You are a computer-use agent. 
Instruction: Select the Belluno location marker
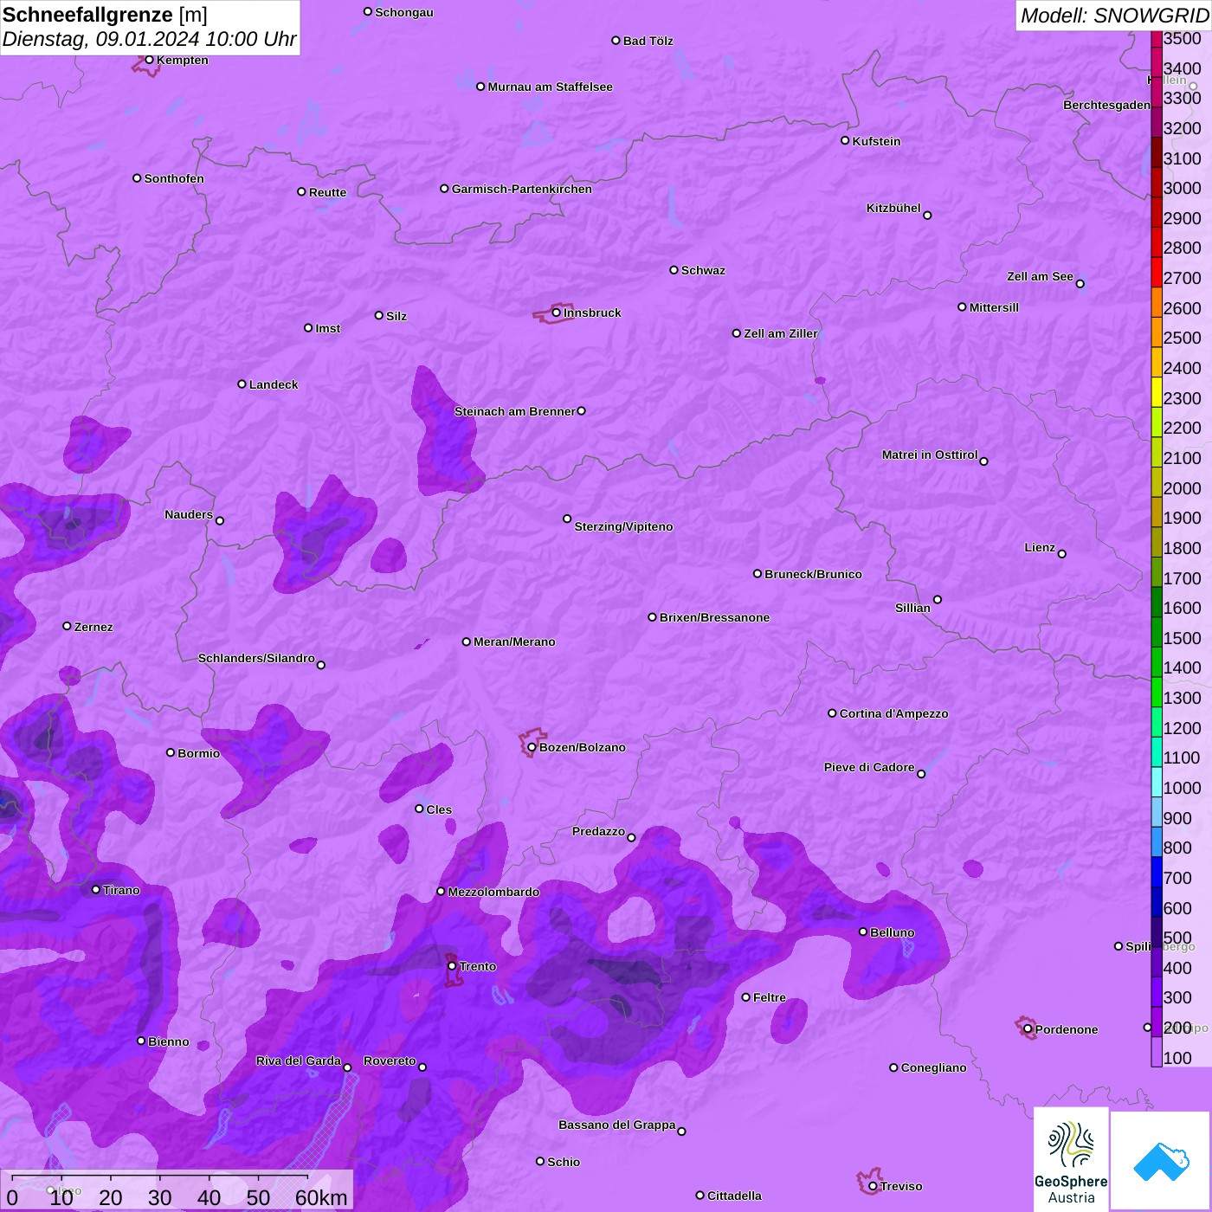(x=863, y=932)
